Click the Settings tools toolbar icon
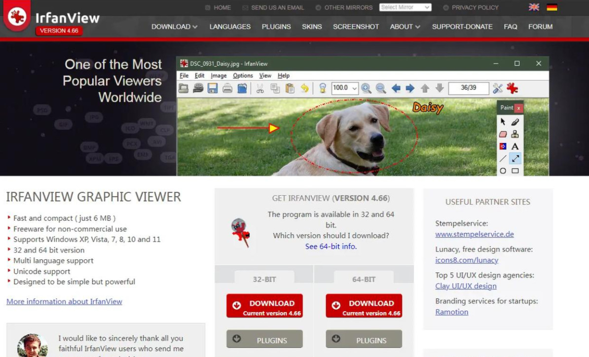Screen dimensions: 589x357 click(497, 88)
